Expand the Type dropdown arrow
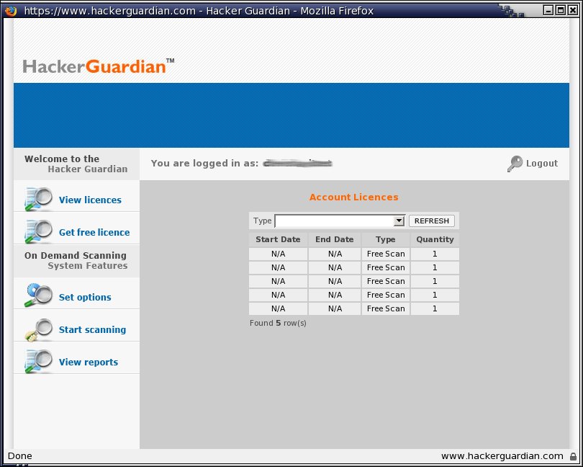 point(399,221)
